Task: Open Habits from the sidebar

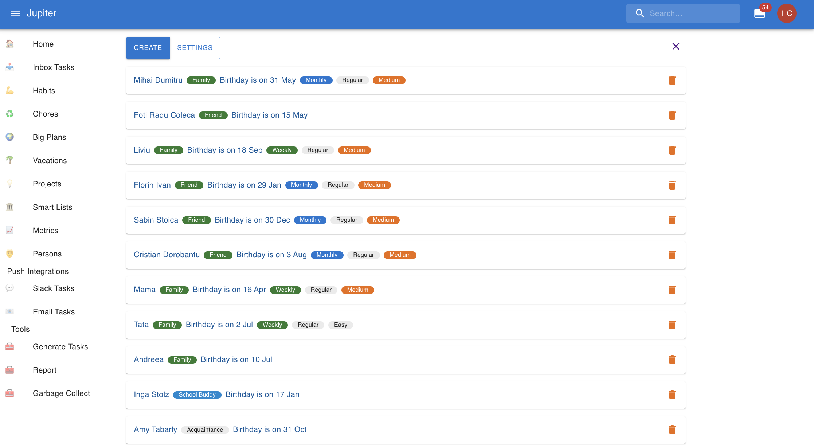Action: pos(44,91)
